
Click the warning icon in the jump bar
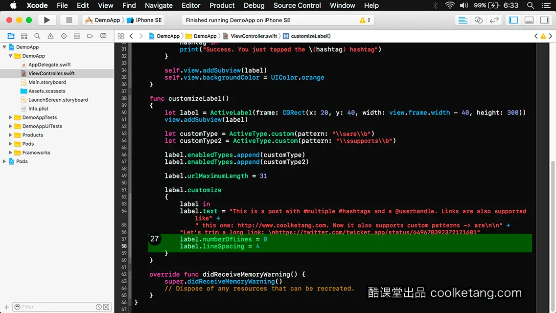point(543,36)
